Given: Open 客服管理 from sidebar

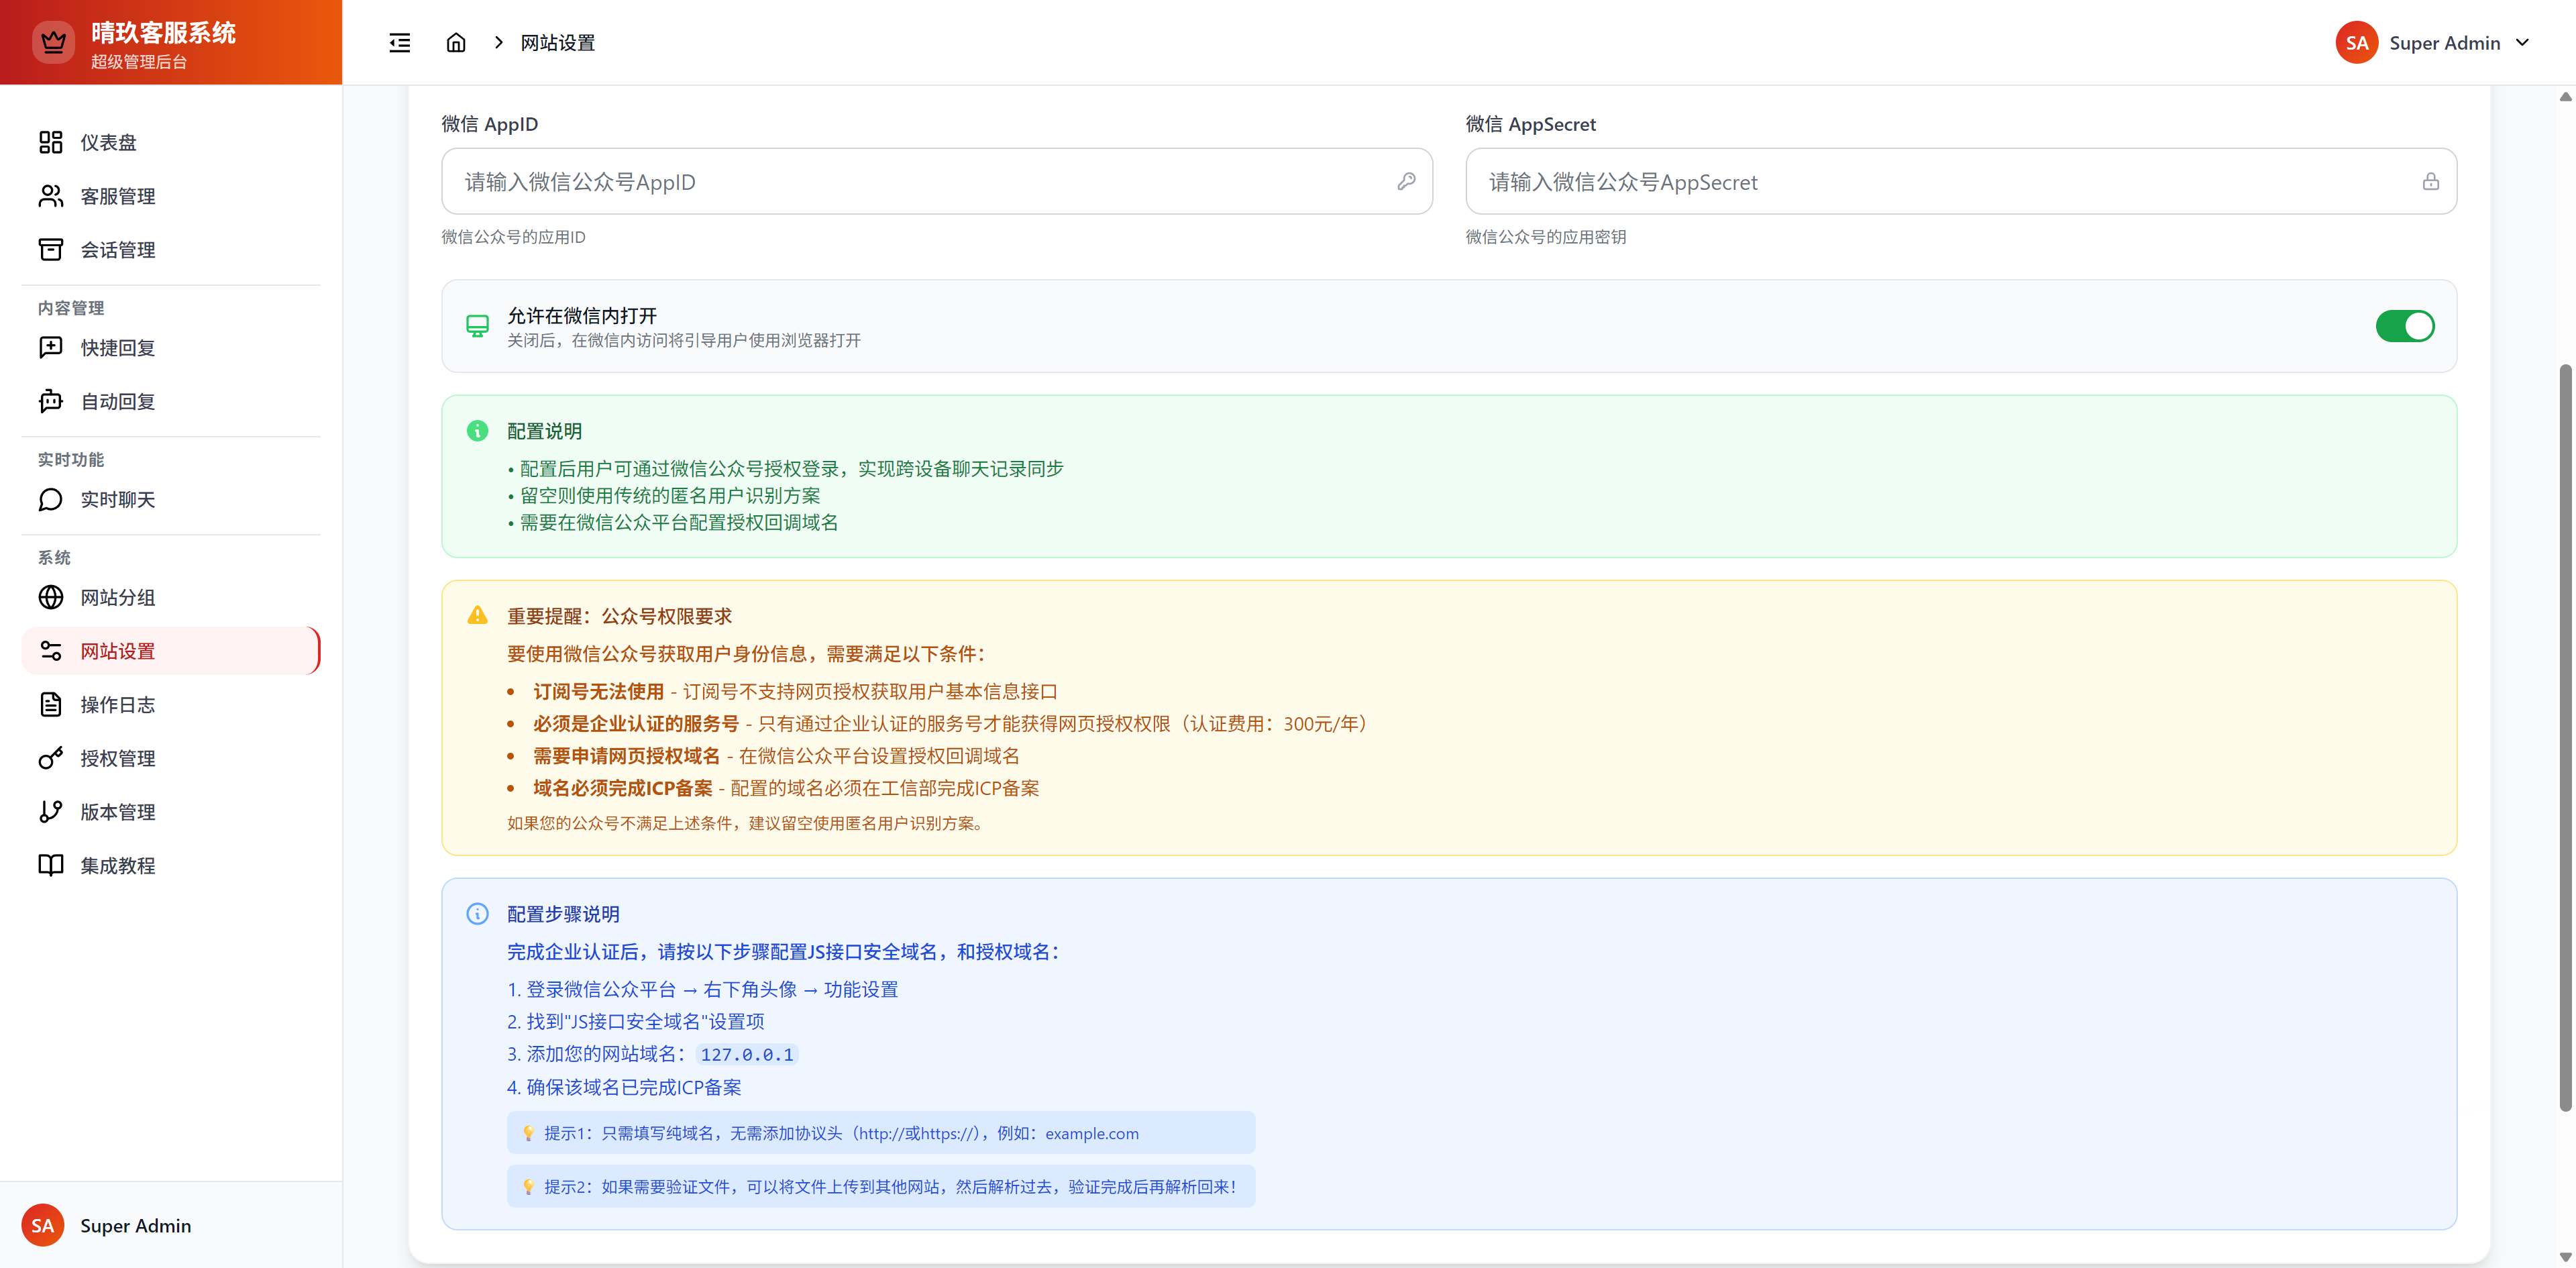Looking at the screenshot, I should click(117, 196).
